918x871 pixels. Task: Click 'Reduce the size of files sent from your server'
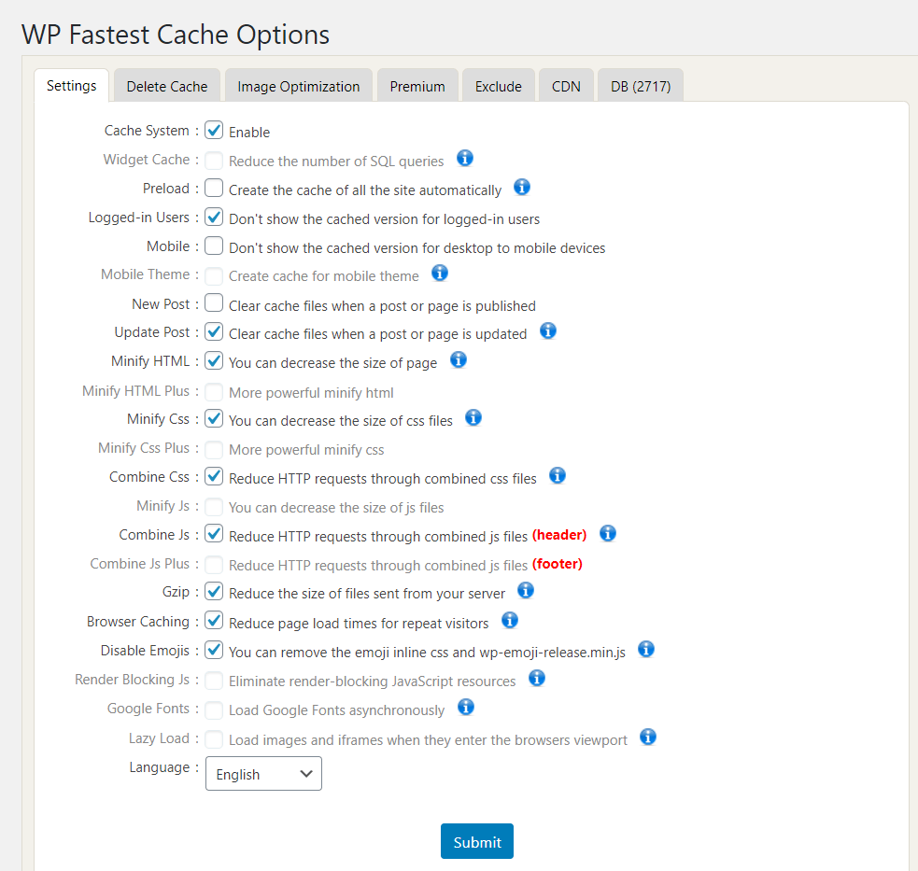pos(367,594)
